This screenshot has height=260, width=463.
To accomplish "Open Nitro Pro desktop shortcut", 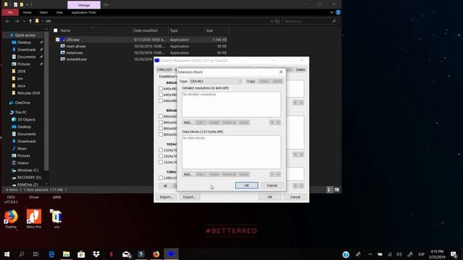I will point(34,219).
